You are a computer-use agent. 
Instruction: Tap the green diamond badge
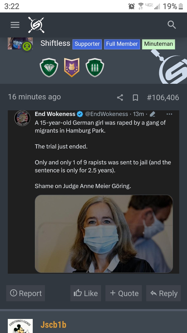49,68
